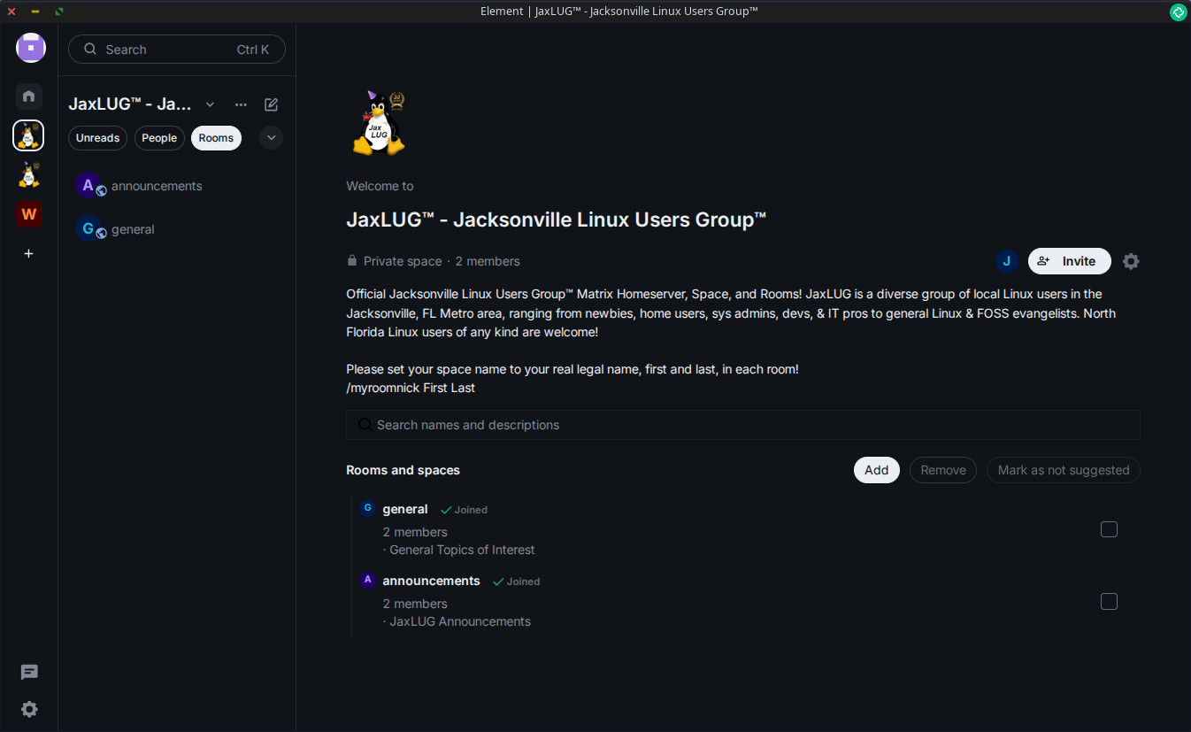Click the JaxLUG Announcements description text

[460, 621]
